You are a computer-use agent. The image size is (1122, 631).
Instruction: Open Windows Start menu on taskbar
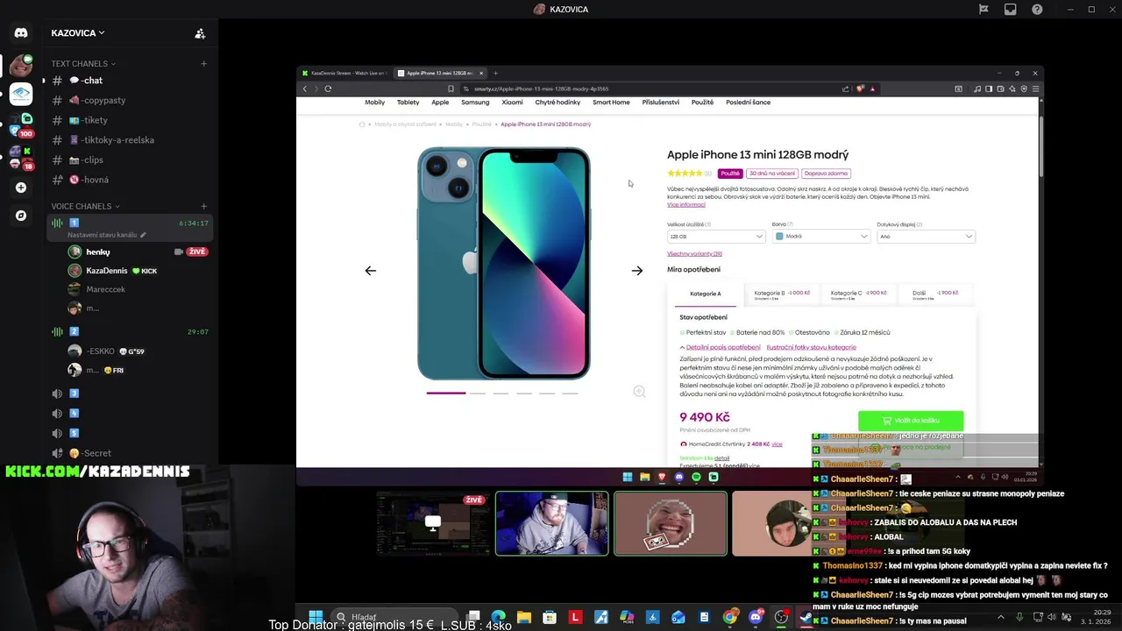click(x=316, y=617)
